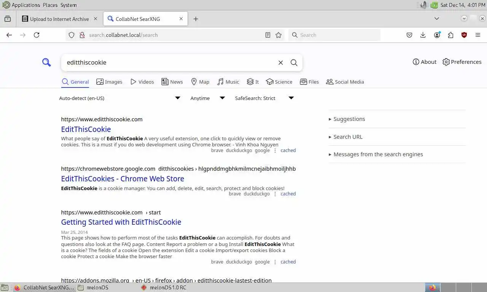This screenshot has width=487, height=292.
Task: Click the show desktop taskbar icon
Action: (x=4, y=287)
